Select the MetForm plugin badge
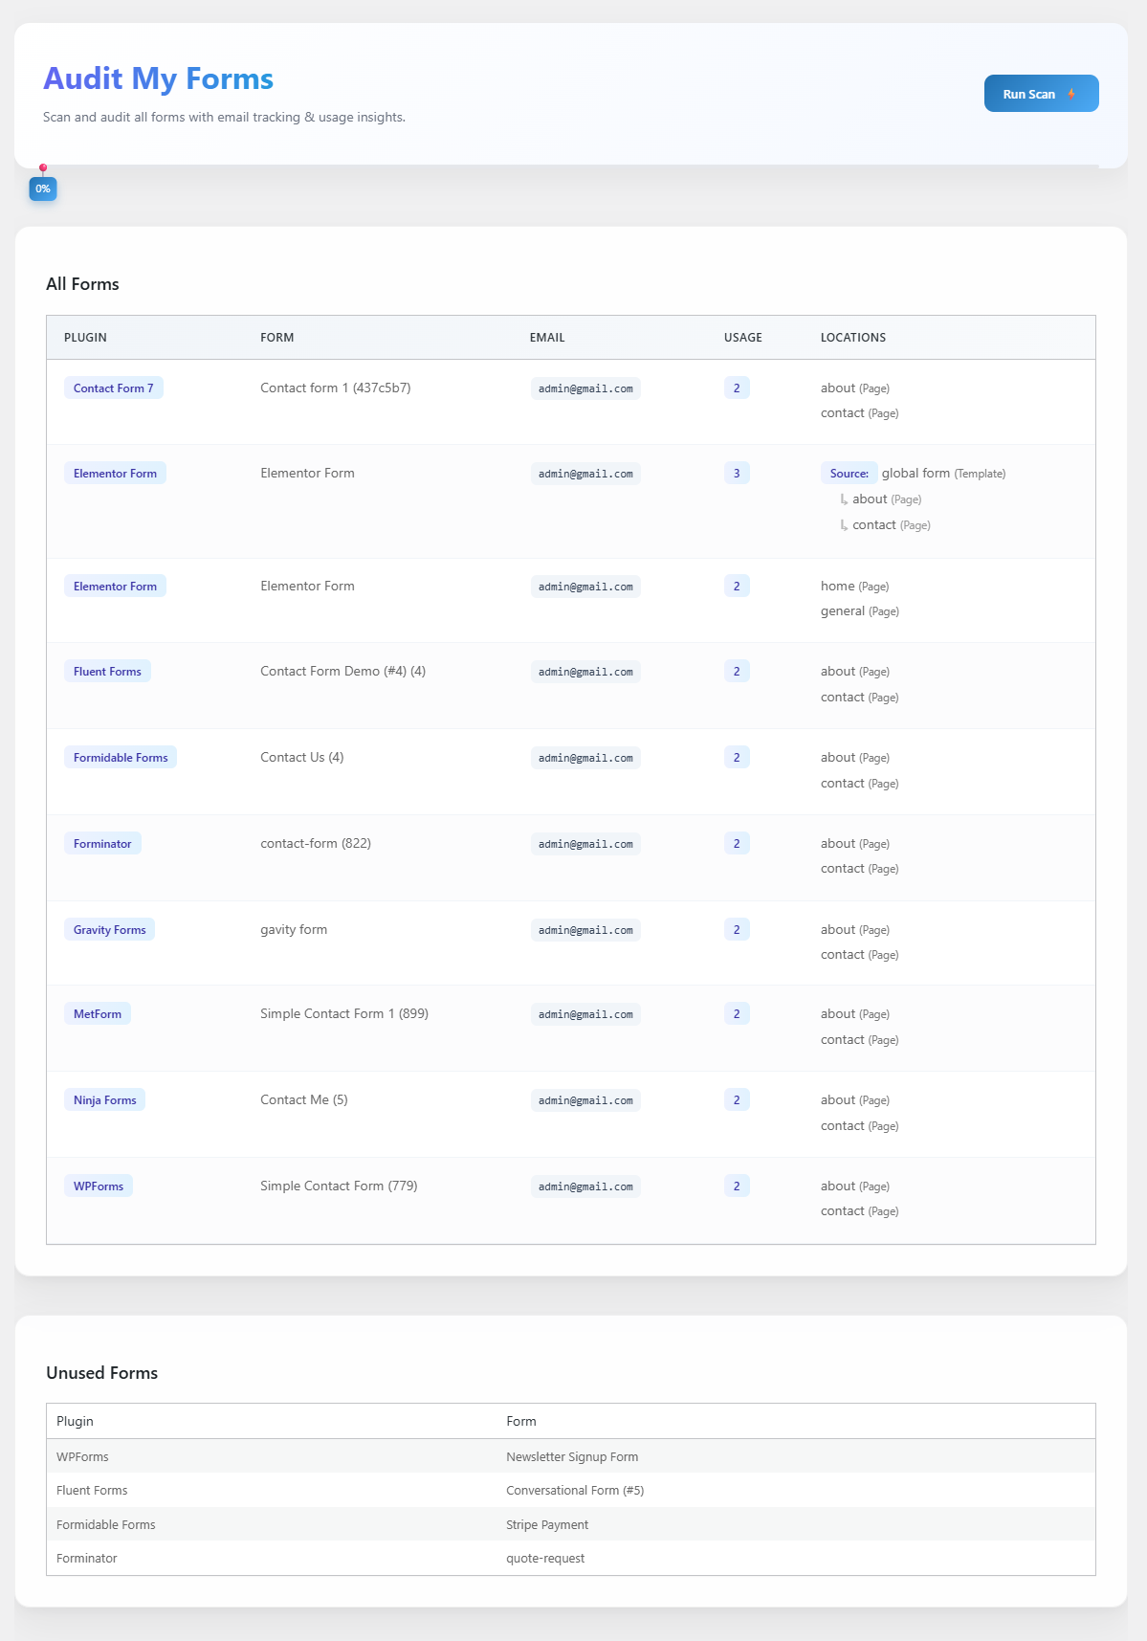The image size is (1147, 1641). coord(98,1013)
